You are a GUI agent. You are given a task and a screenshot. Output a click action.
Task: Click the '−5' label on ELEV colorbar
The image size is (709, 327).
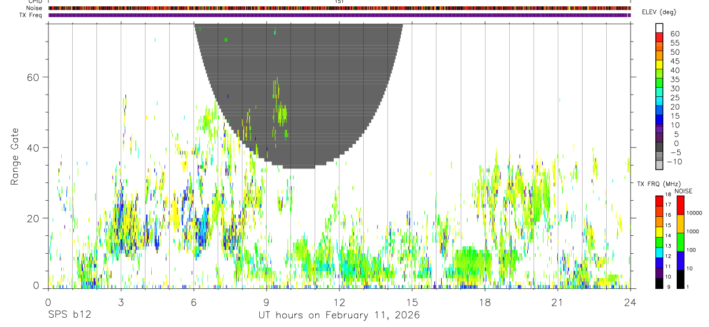pos(676,152)
